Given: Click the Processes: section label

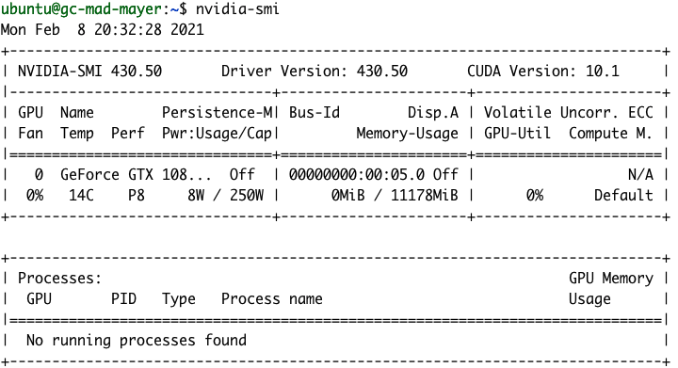Looking at the screenshot, I should tap(59, 279).
